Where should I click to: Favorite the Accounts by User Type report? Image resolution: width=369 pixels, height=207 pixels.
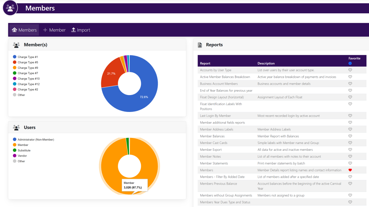click(350, 70)
